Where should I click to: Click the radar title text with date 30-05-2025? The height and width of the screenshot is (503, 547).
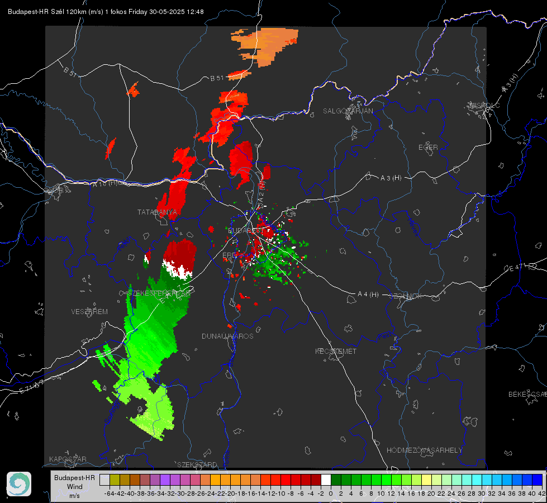(106, 12)
